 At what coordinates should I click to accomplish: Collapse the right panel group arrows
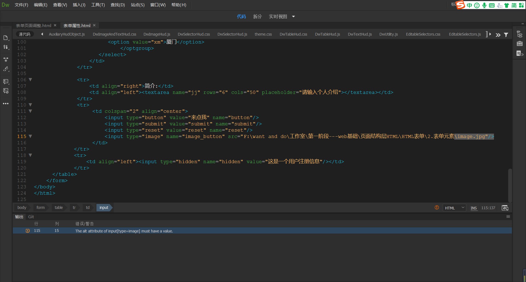[x=522, y=24]
